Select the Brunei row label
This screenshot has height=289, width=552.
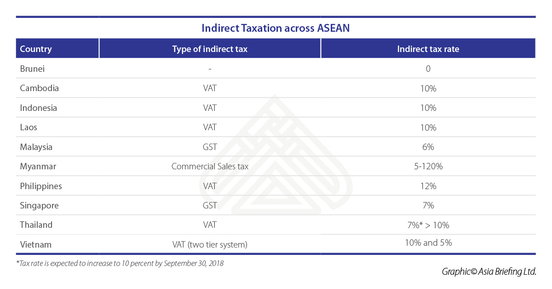[32, 69]
